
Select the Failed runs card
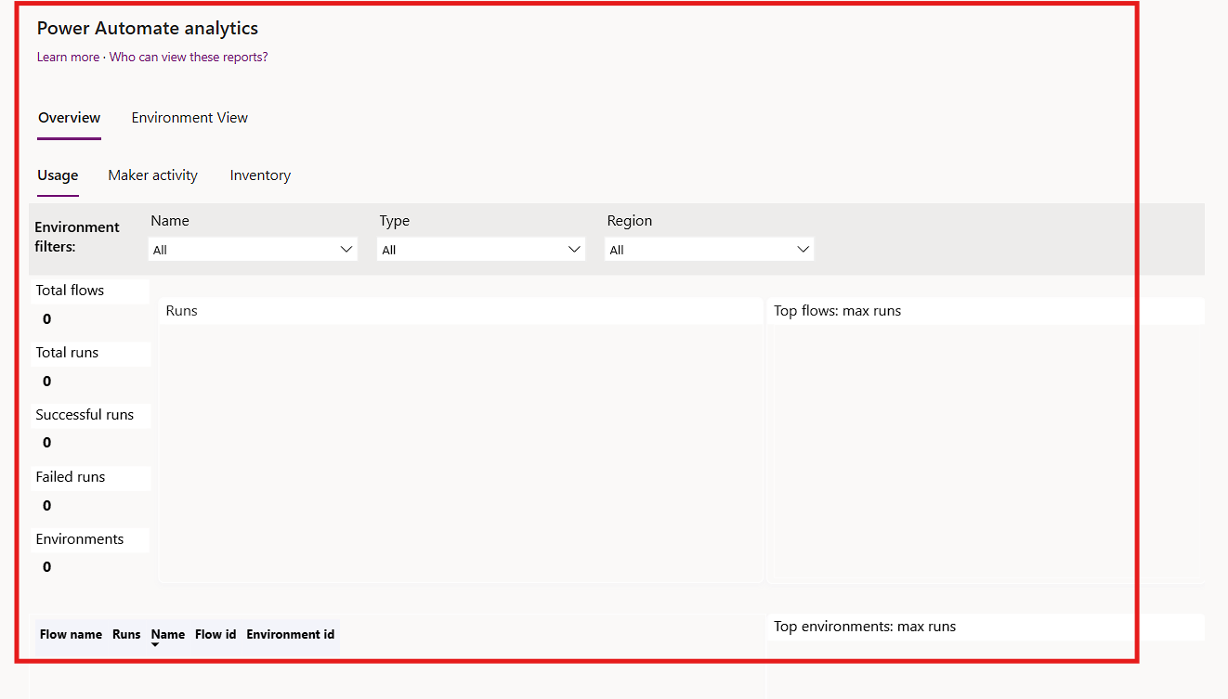pyautogui.click(x=89, y=491)
